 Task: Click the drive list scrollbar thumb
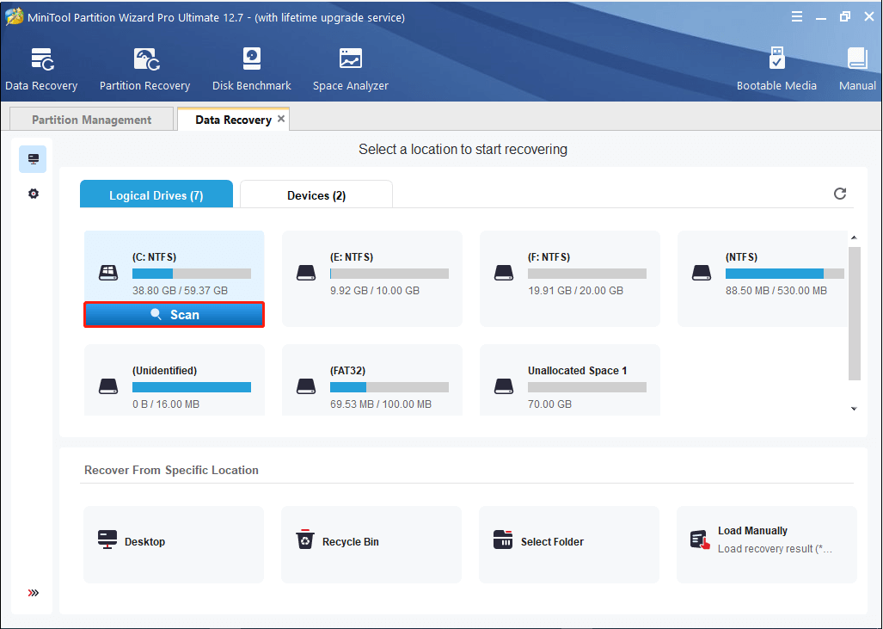pos(855,313)
